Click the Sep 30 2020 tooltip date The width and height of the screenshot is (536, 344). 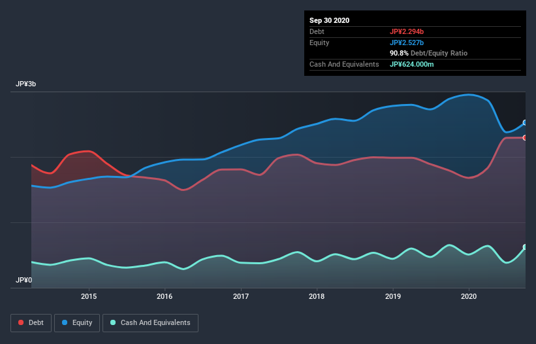[x=330, y=20]
